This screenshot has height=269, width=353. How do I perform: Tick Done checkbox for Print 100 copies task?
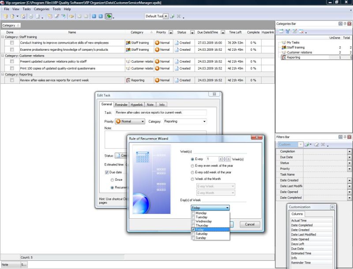12,68
